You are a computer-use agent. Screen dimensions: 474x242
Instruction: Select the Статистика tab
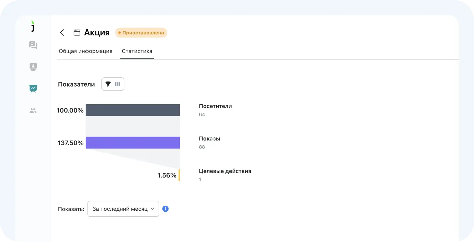137,51
